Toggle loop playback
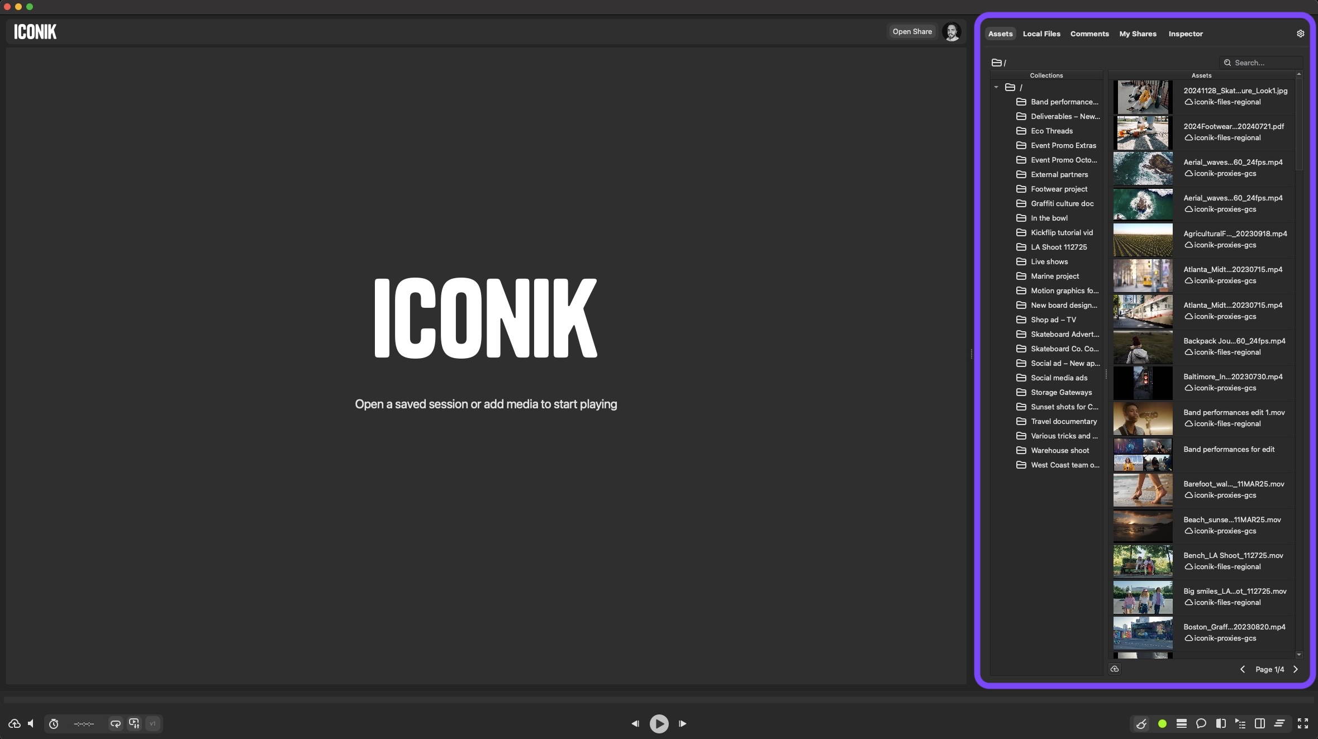This screenshot has width=1318, height=739. (x=115, y=723)
